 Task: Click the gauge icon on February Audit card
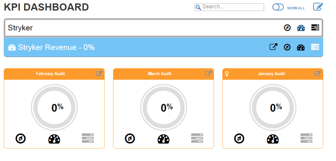(x=54, y=138)
